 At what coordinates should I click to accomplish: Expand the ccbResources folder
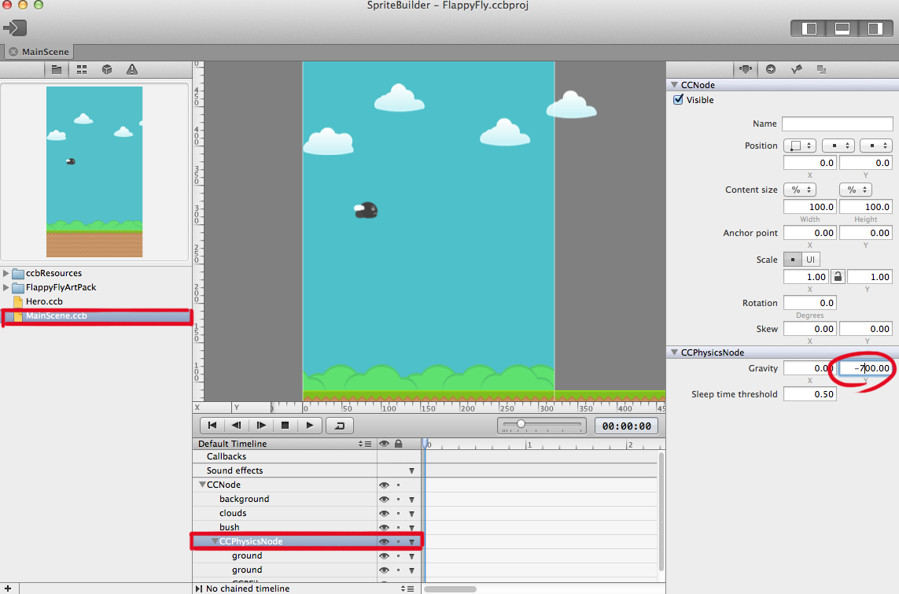pyautogui.click(x=6, y=273)
